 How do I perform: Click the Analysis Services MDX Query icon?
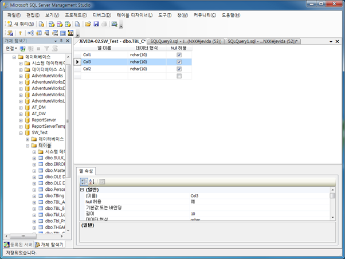coord(52,24)
